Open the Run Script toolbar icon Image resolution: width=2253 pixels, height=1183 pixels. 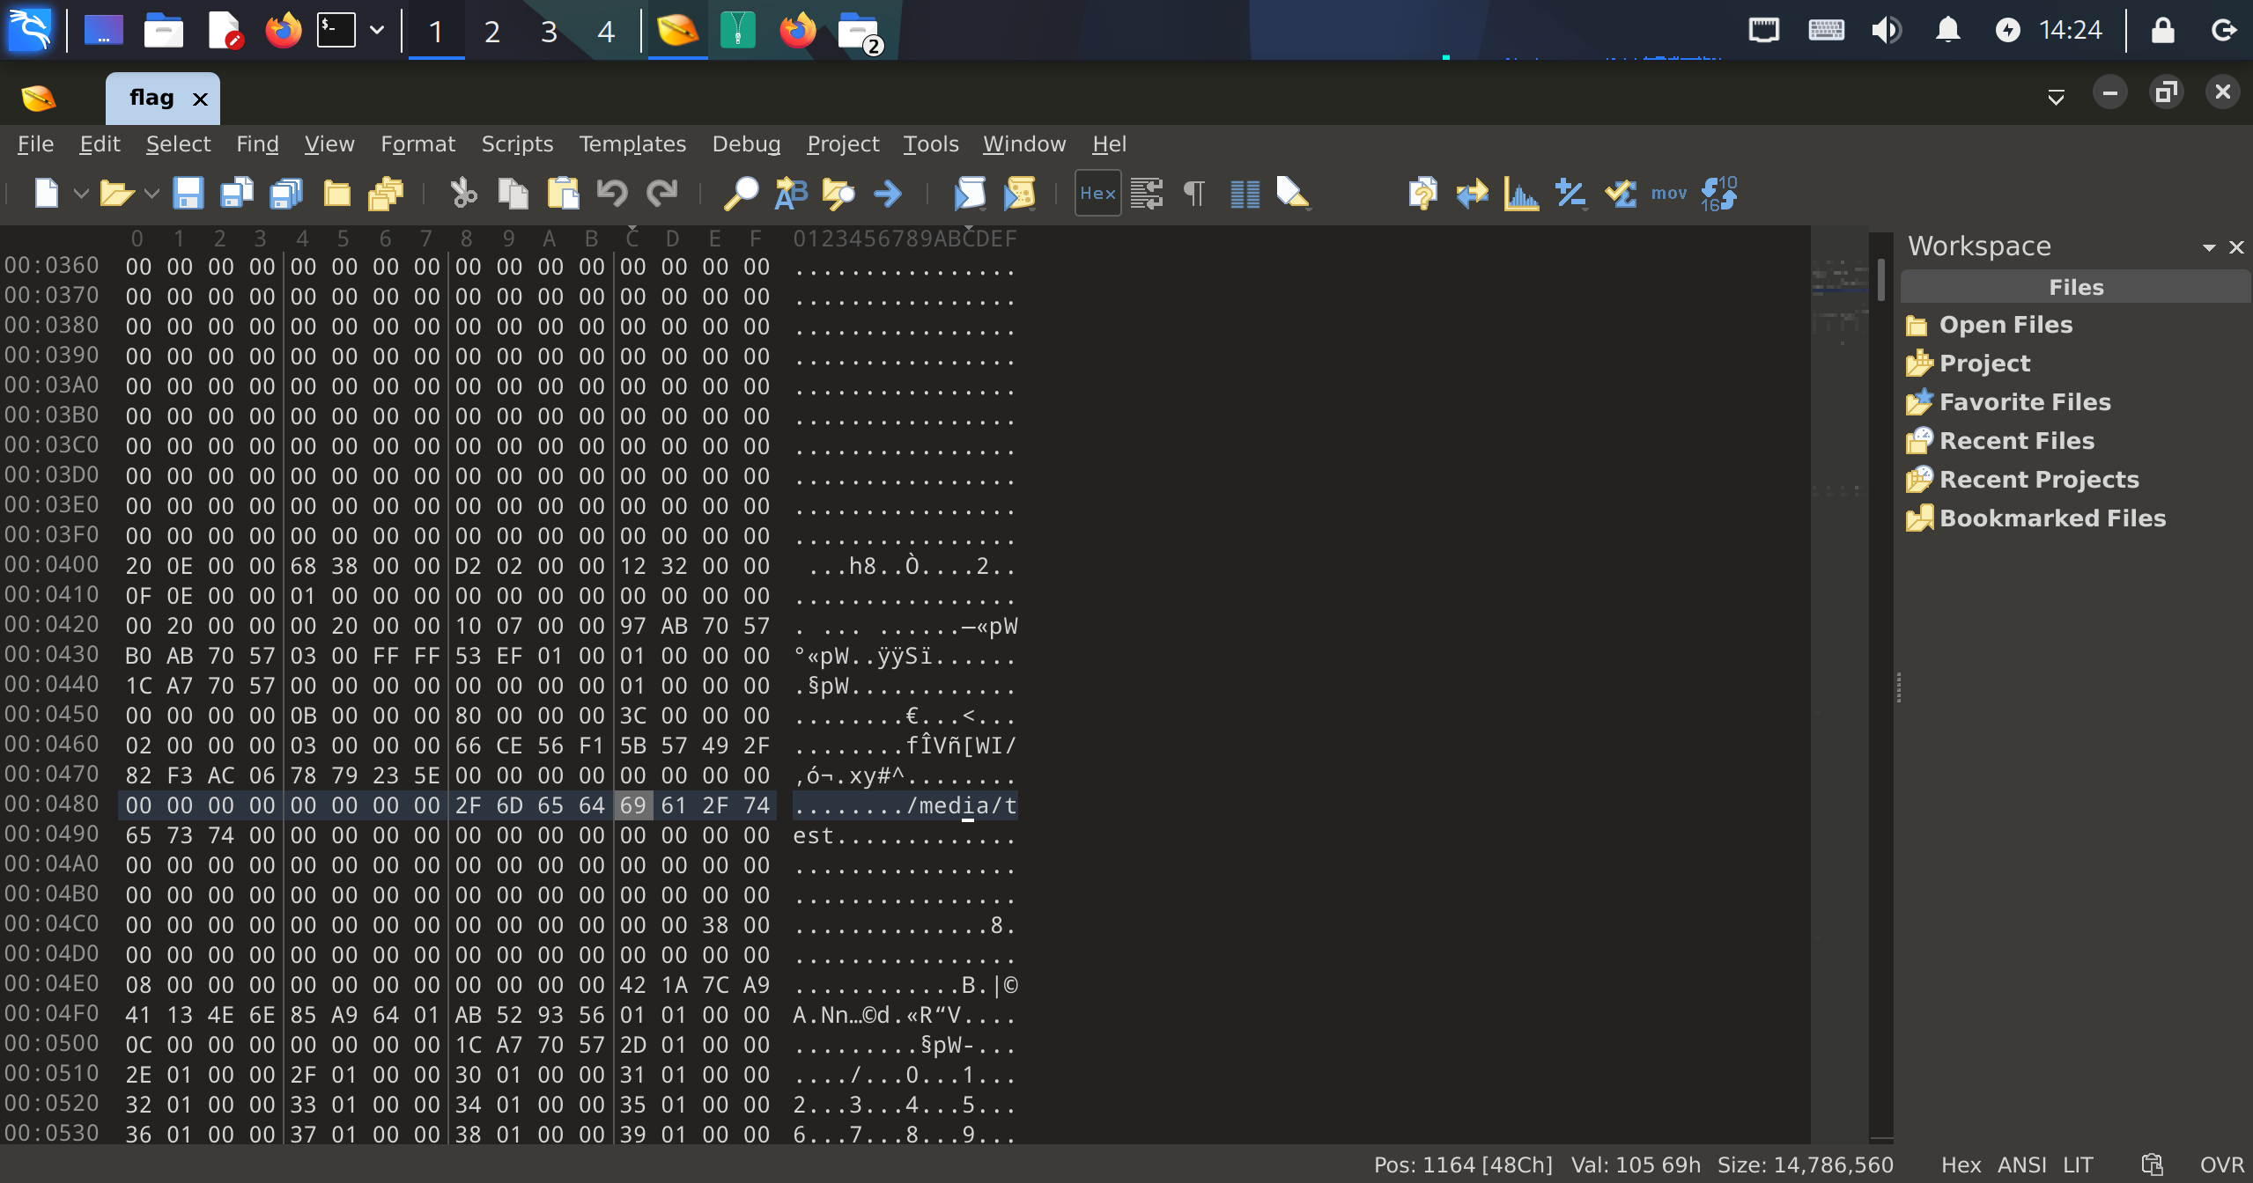pos(970,193)
